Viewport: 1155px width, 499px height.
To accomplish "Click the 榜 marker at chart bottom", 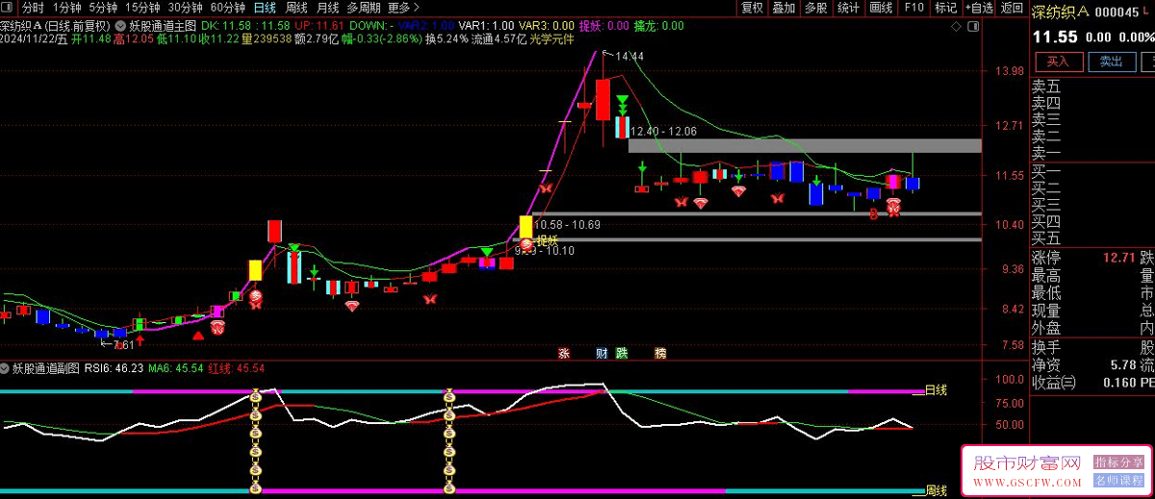I will 660,353.
